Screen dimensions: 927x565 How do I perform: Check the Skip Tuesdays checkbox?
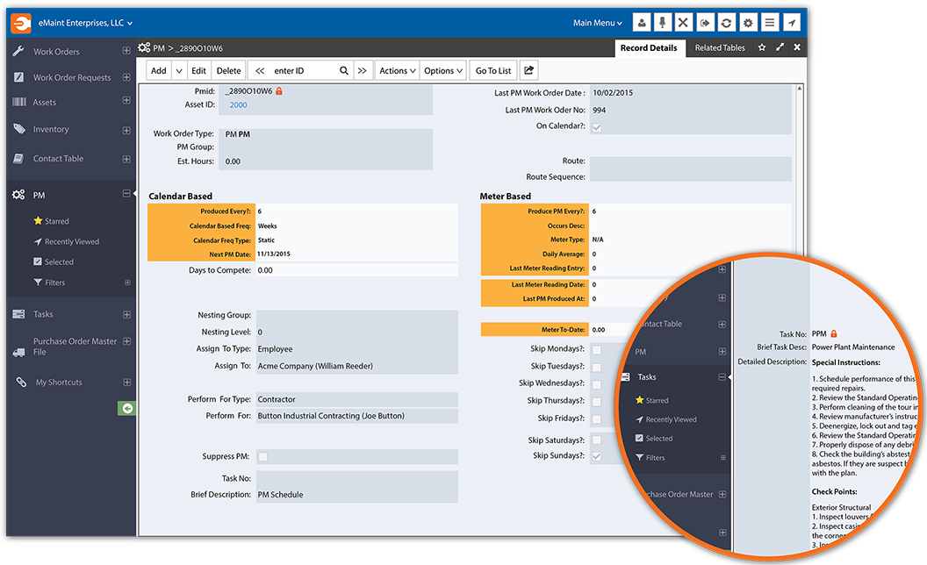tap(597, 368)
